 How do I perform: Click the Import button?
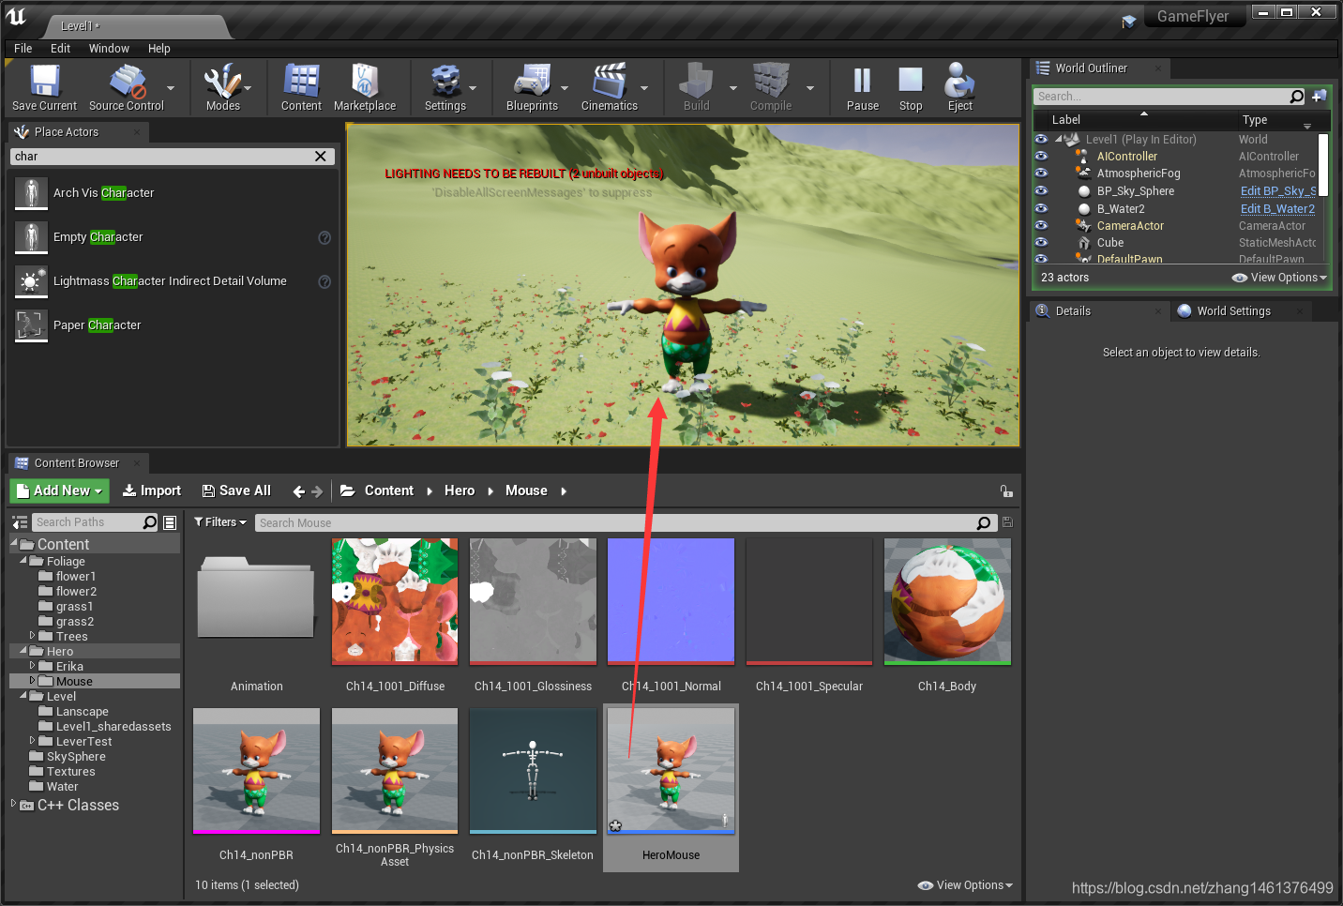point(152,491)
